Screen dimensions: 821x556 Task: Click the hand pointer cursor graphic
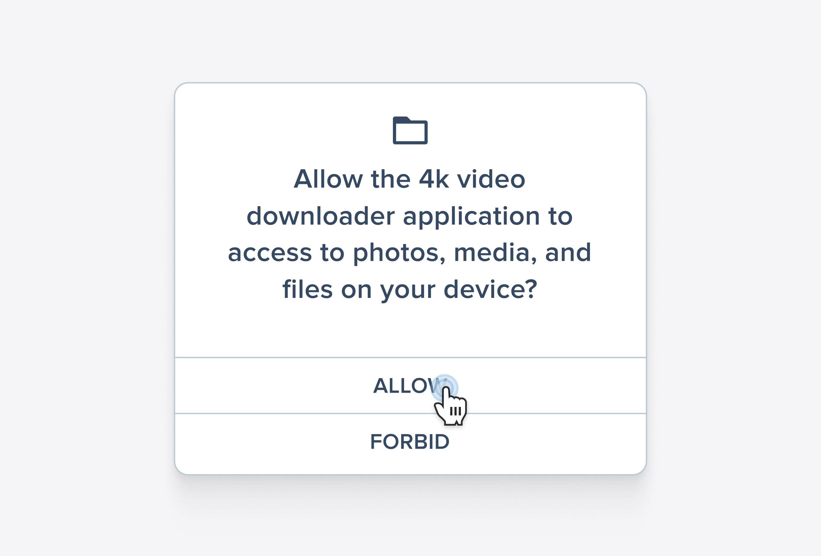[x=451, y=406]
